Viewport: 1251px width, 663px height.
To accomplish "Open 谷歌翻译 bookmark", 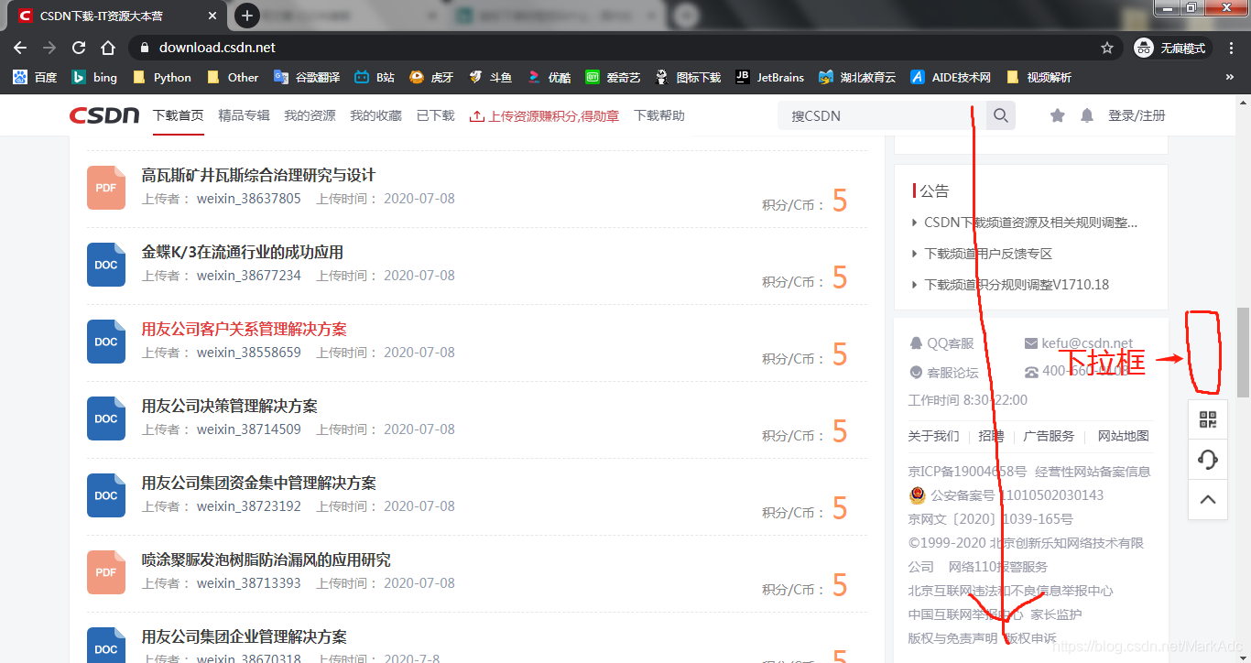I will click(x=307, y=78).
